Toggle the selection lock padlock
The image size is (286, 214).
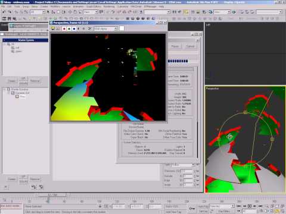pyautogui.click(x=100, y=206)
